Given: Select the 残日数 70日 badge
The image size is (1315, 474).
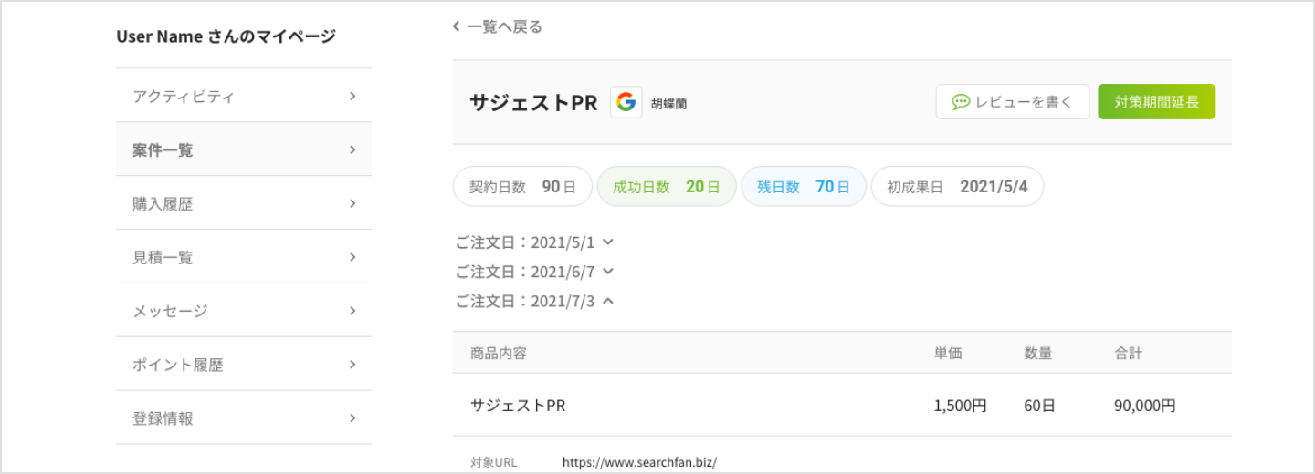Looking at the screenshot, I should 803,187.
